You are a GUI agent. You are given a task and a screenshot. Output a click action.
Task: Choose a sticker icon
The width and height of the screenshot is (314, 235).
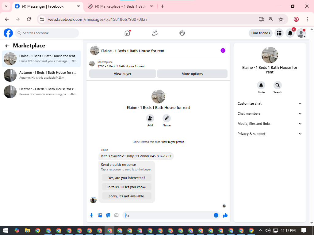(x=108, y=215)
